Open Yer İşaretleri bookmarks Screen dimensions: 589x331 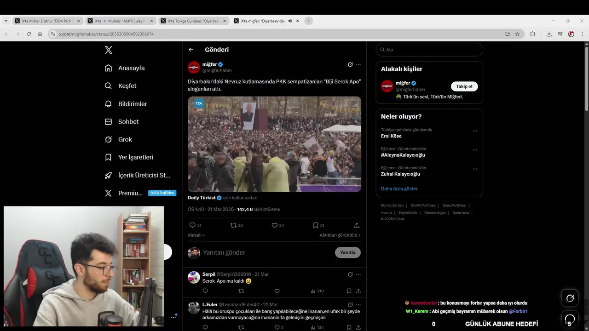[129, 157]
